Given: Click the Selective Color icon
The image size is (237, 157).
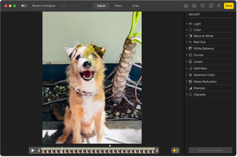Looking at the screenshot, I should click(190, 75).
